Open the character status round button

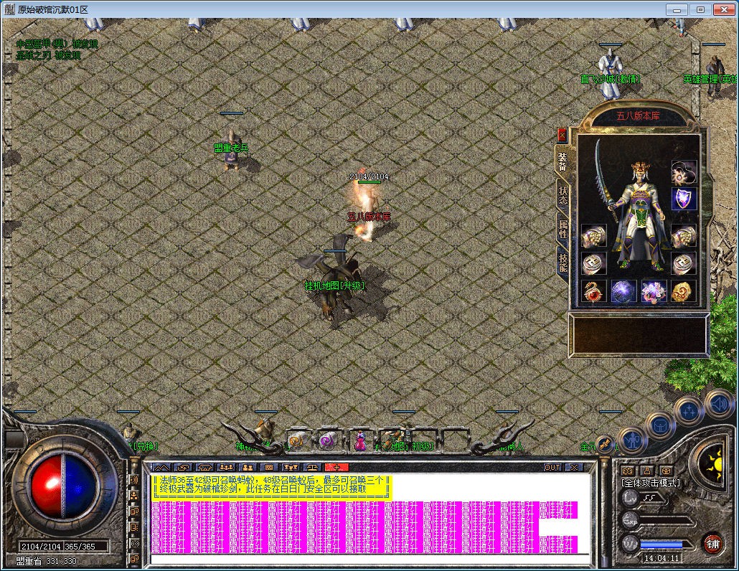click(x=632, y=441)
